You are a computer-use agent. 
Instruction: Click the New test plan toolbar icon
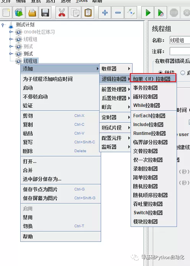pos(6,13)
